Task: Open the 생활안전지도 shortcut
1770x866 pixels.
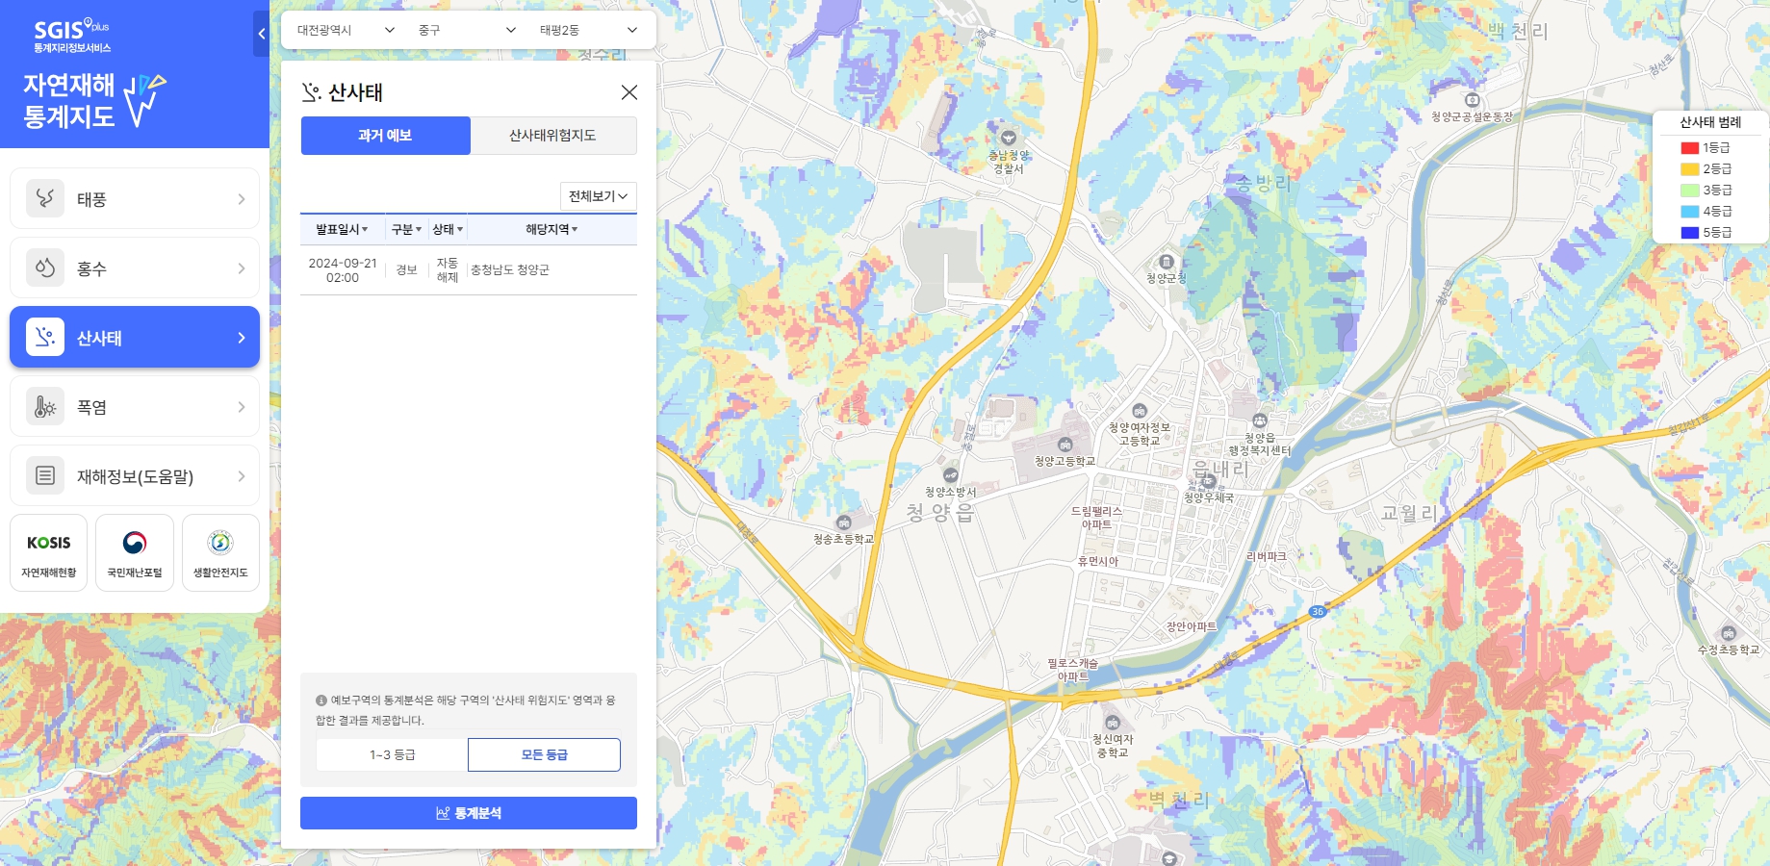Action: point(220,551)
